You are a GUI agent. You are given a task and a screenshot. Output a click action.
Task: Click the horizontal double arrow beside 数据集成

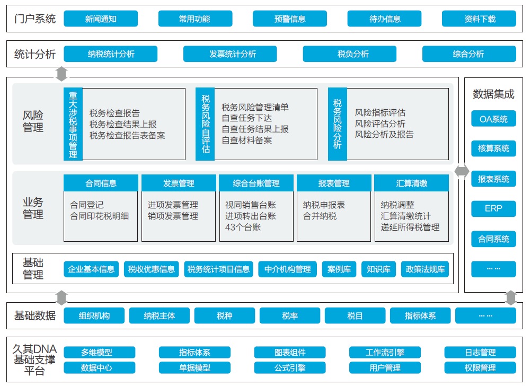(x=462, y=171)
